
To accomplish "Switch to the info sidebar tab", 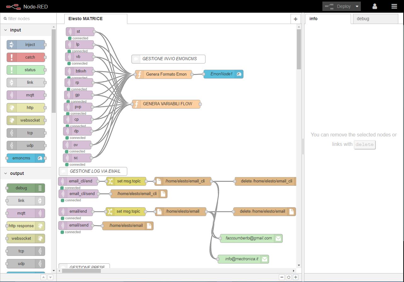I will (x=328, y=19).
